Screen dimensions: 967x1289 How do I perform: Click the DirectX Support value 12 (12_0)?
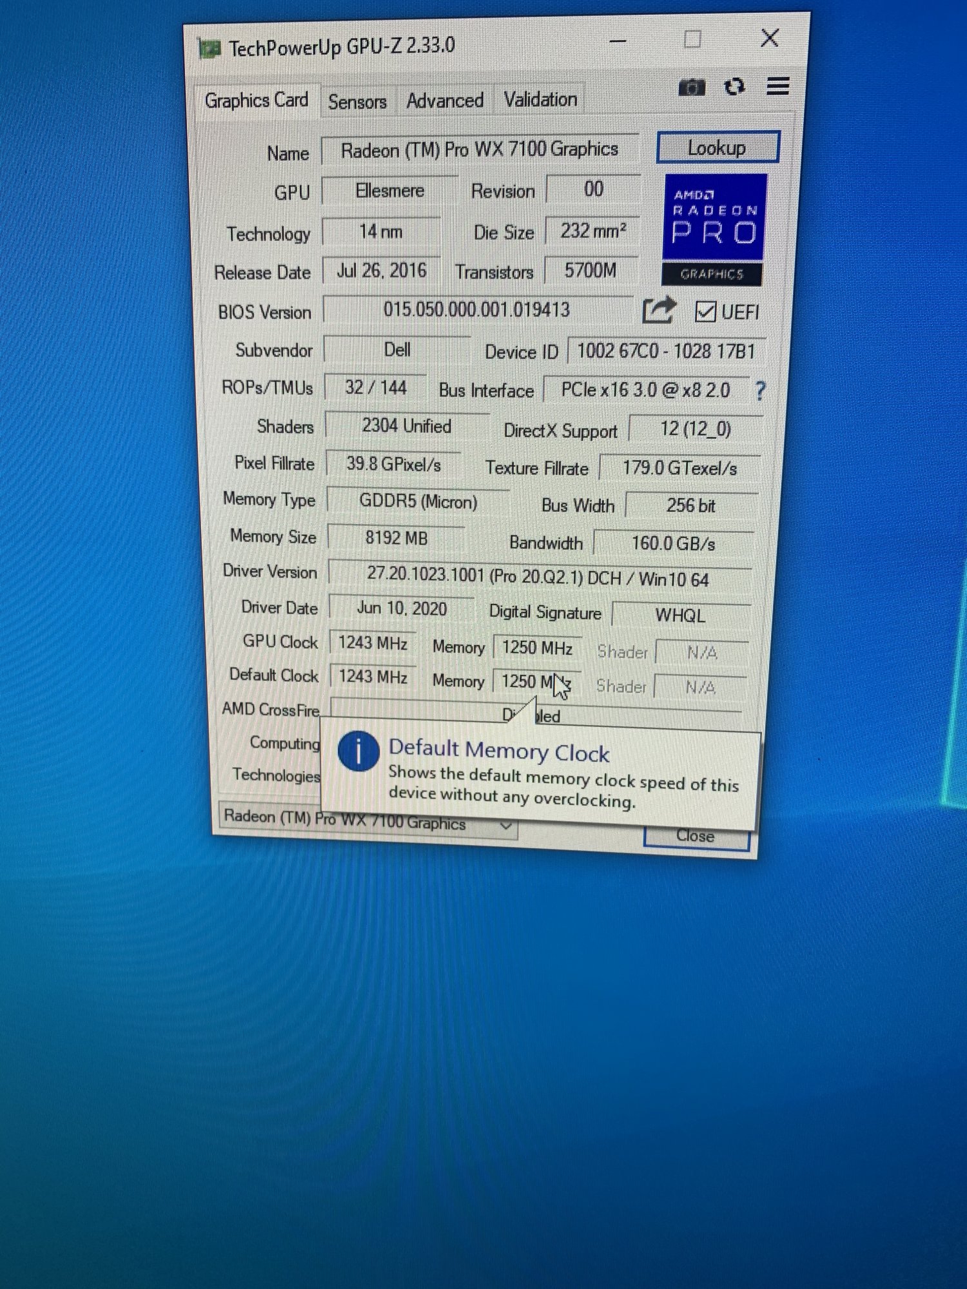(696, 429)
